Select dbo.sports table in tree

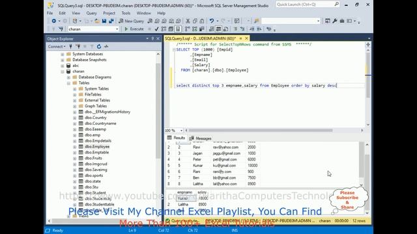[94, 175]
